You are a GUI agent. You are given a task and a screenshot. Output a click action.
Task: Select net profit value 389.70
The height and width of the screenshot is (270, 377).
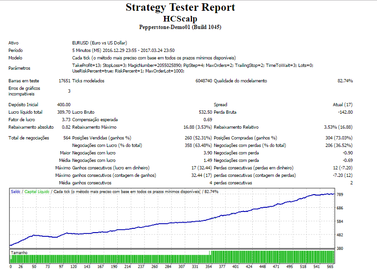coord(64,112)
